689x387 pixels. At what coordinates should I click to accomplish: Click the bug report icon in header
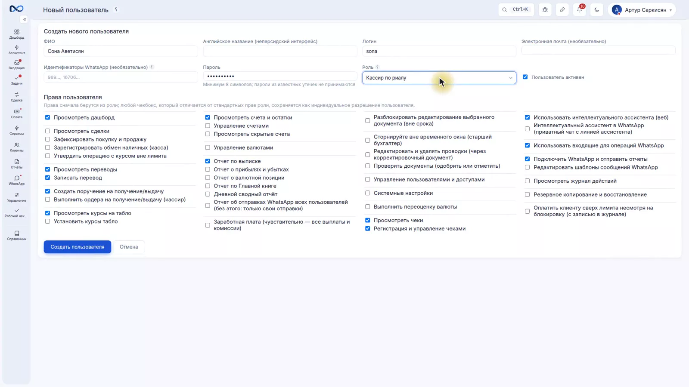tap(545, 9)
